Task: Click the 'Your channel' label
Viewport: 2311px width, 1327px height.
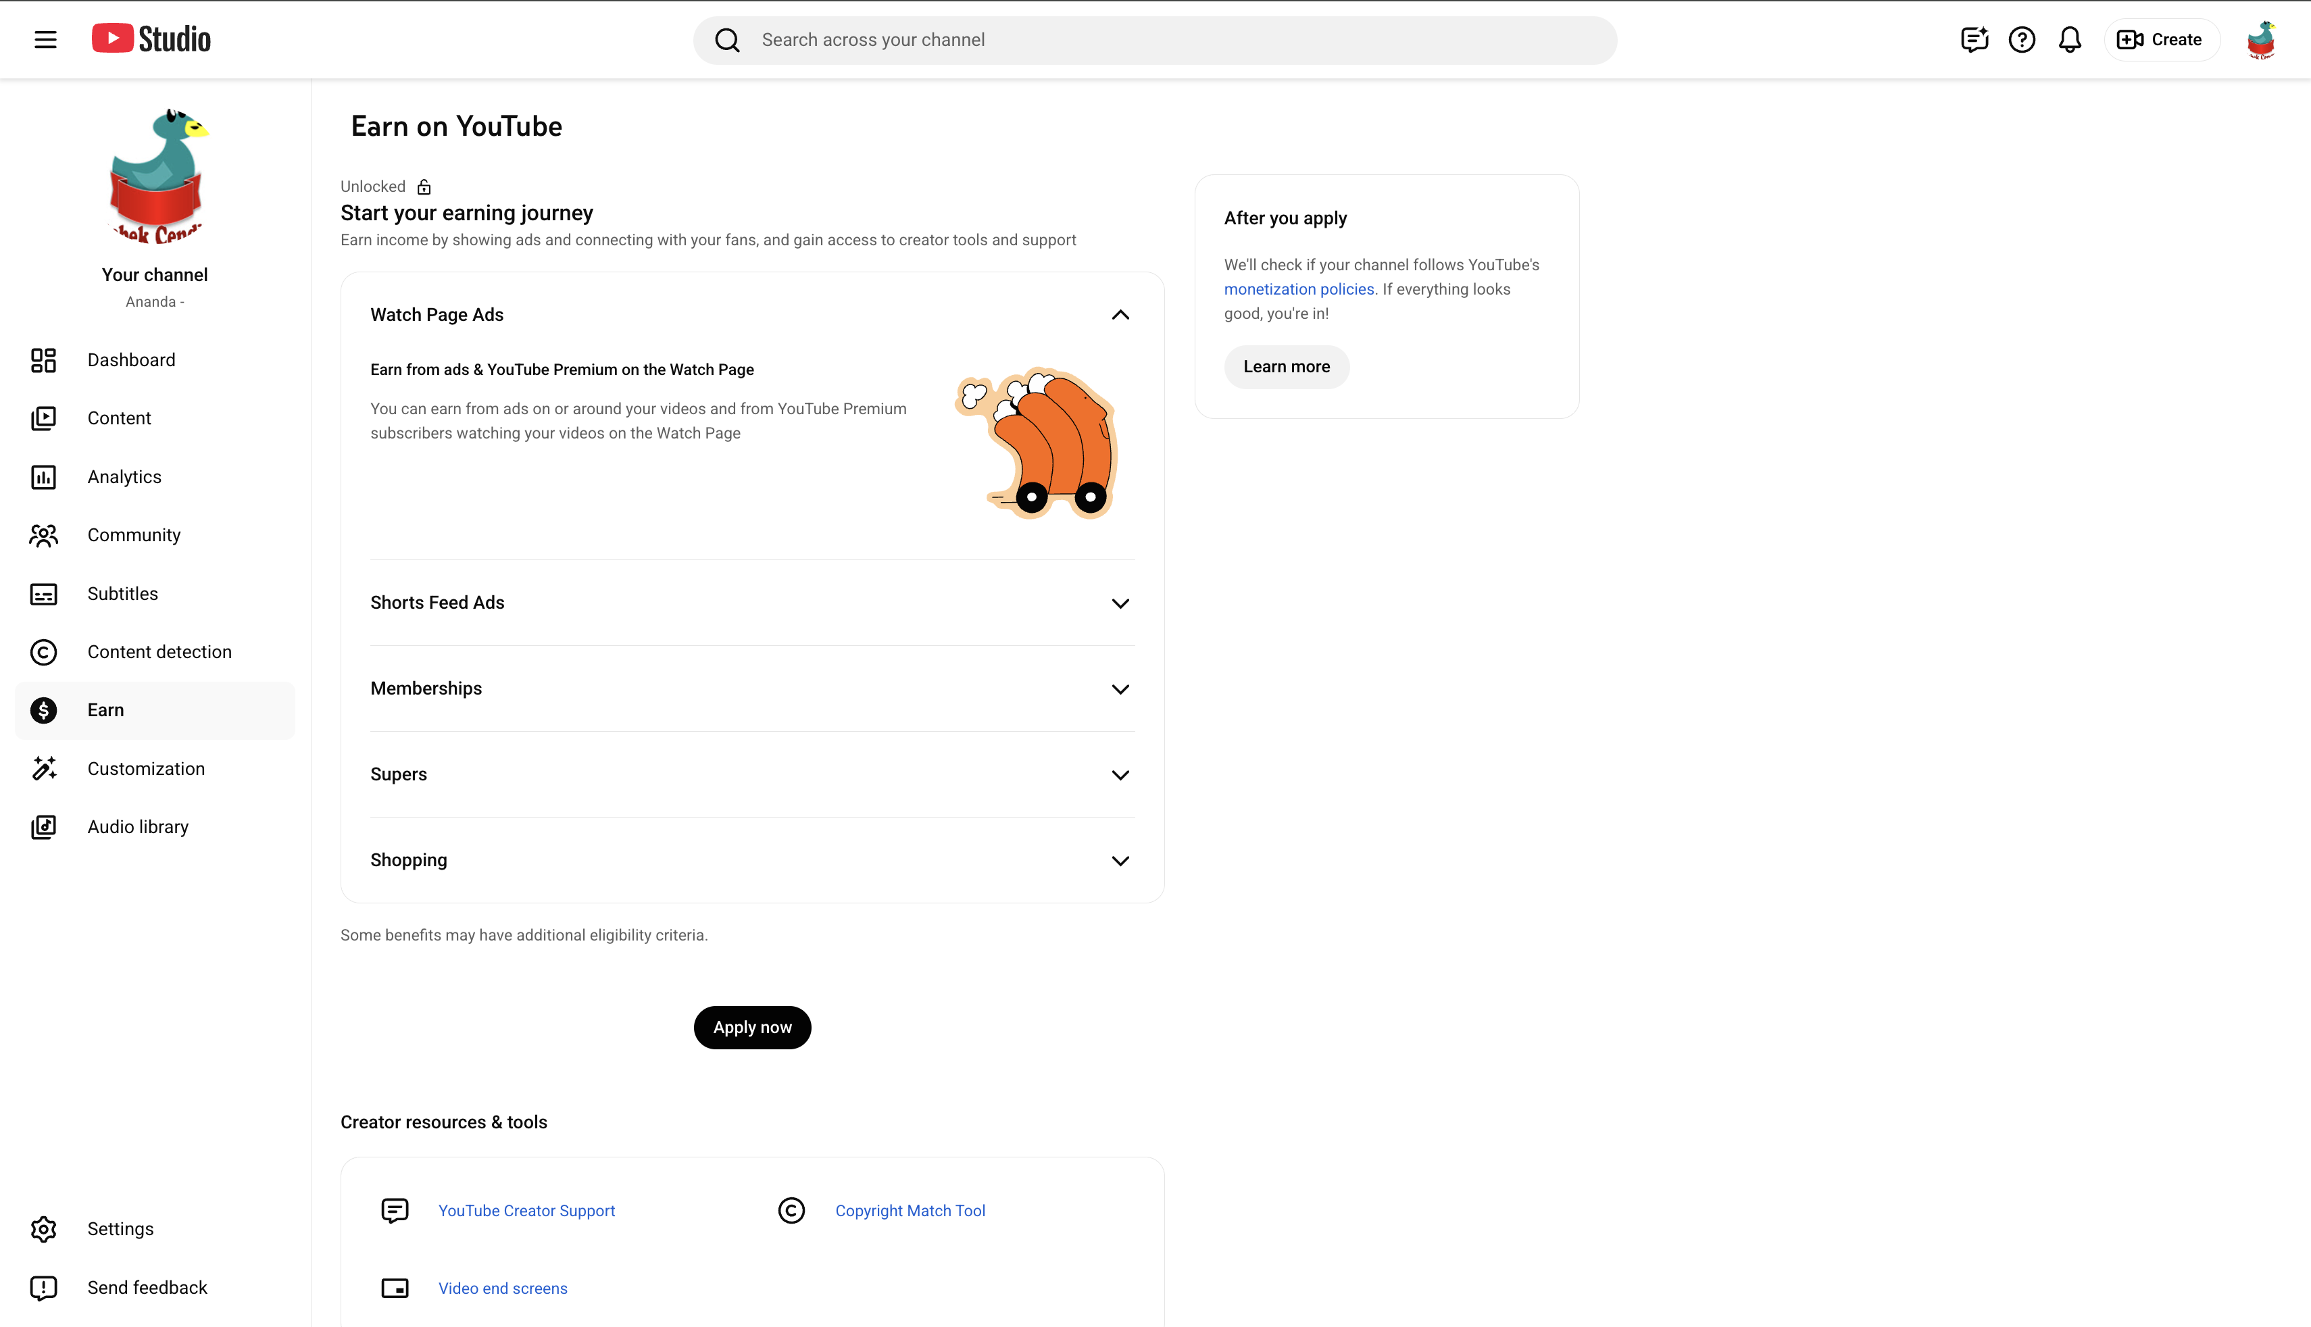Action: pos(155,275)
